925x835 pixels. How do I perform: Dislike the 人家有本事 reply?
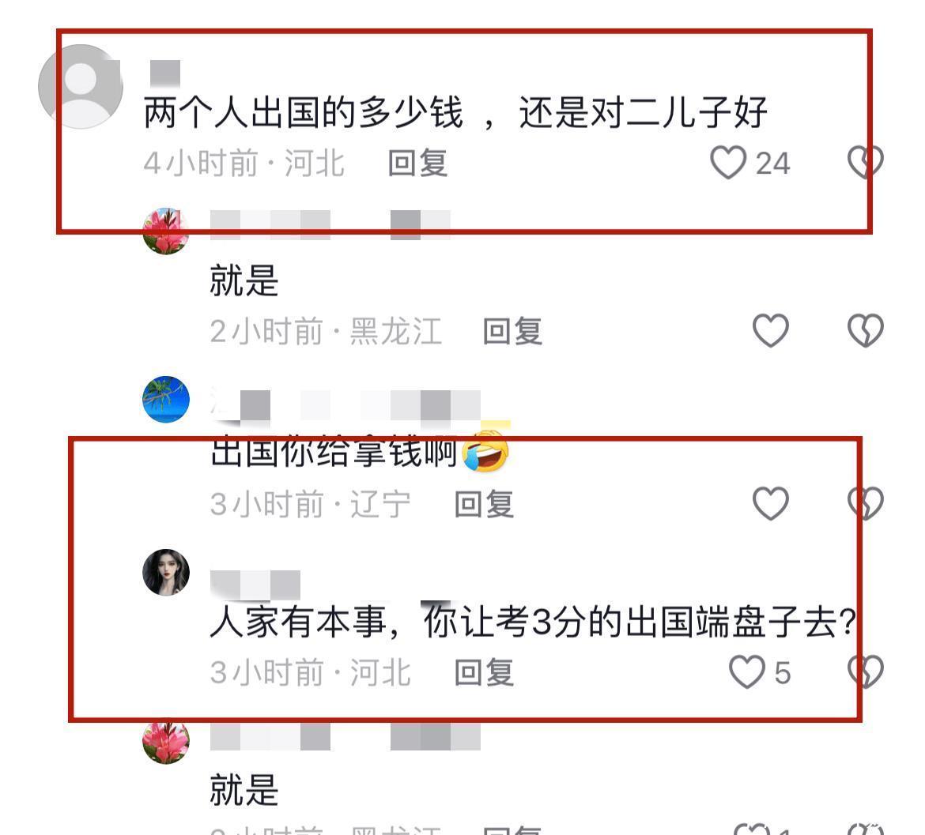(865, 671)
